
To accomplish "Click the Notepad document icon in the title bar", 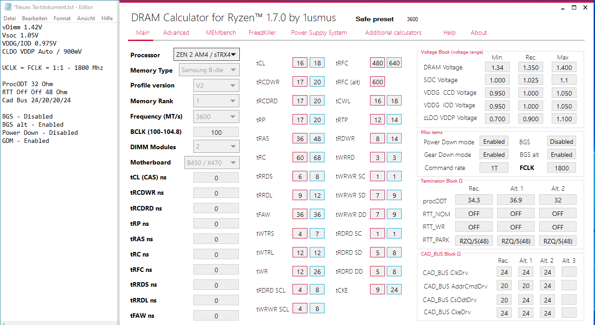I will (7, 7).
